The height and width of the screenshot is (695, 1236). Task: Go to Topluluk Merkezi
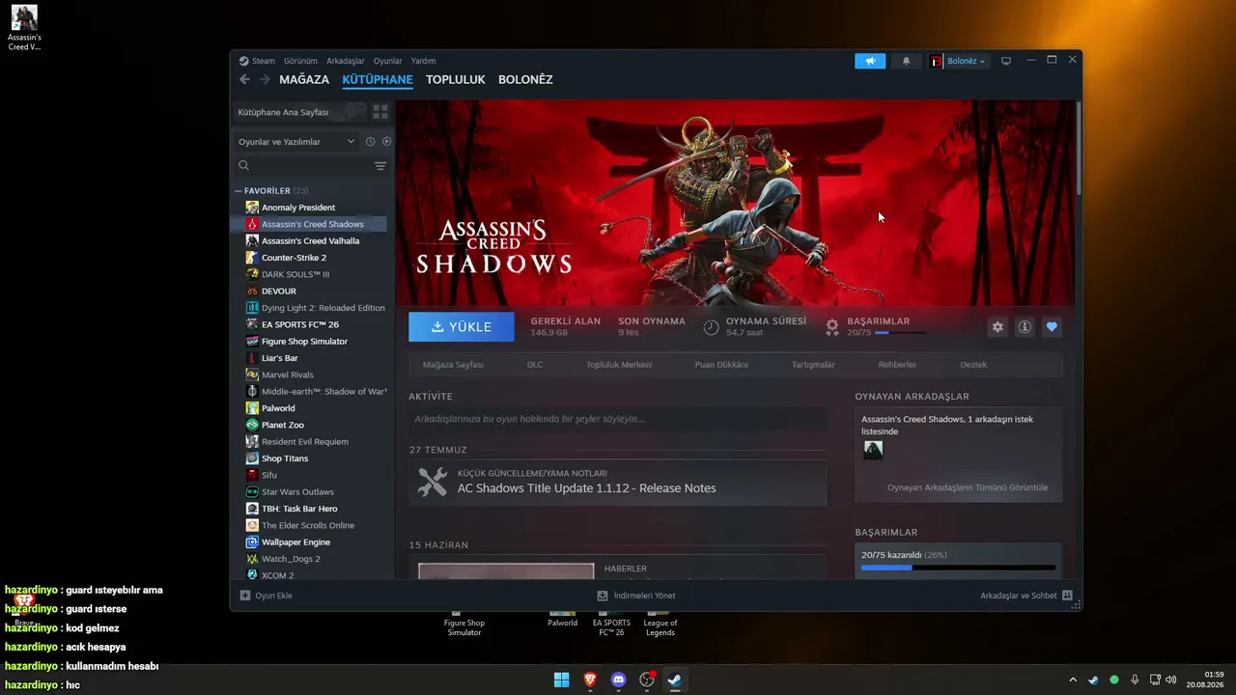point(619,365)
